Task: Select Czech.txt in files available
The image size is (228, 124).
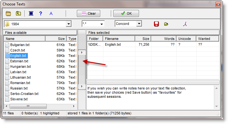Action: pyautogui.click(x=18, y=50)
